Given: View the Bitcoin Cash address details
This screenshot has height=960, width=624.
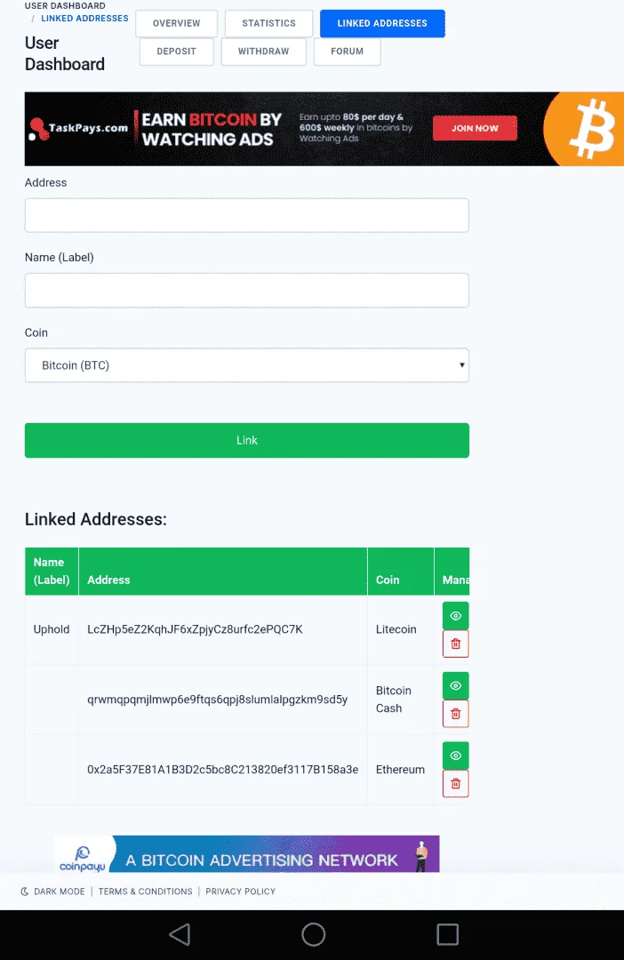Looking at the screenshot, I should 456,685.
